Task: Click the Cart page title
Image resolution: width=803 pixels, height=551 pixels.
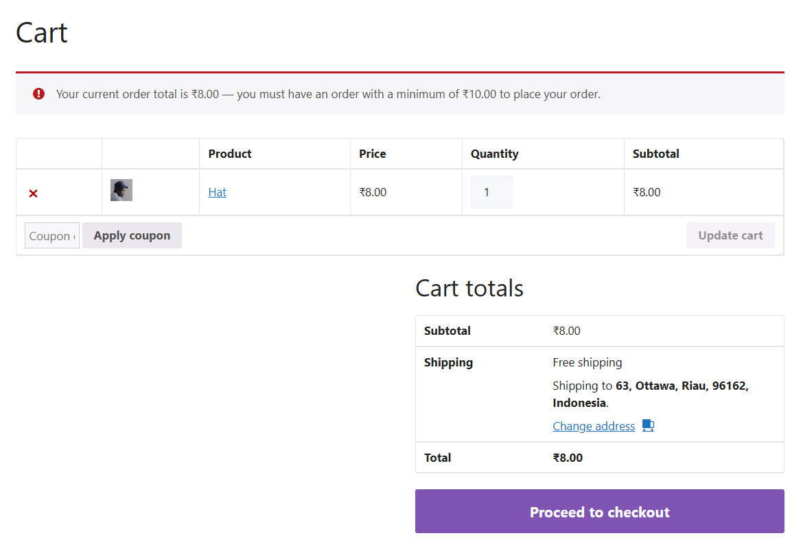Action: [42, 33]
